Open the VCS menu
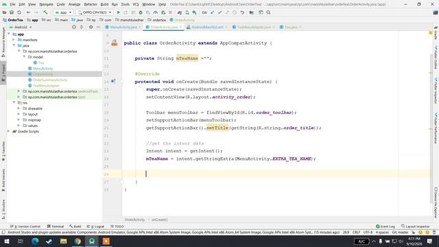 [x=136, y=4]
